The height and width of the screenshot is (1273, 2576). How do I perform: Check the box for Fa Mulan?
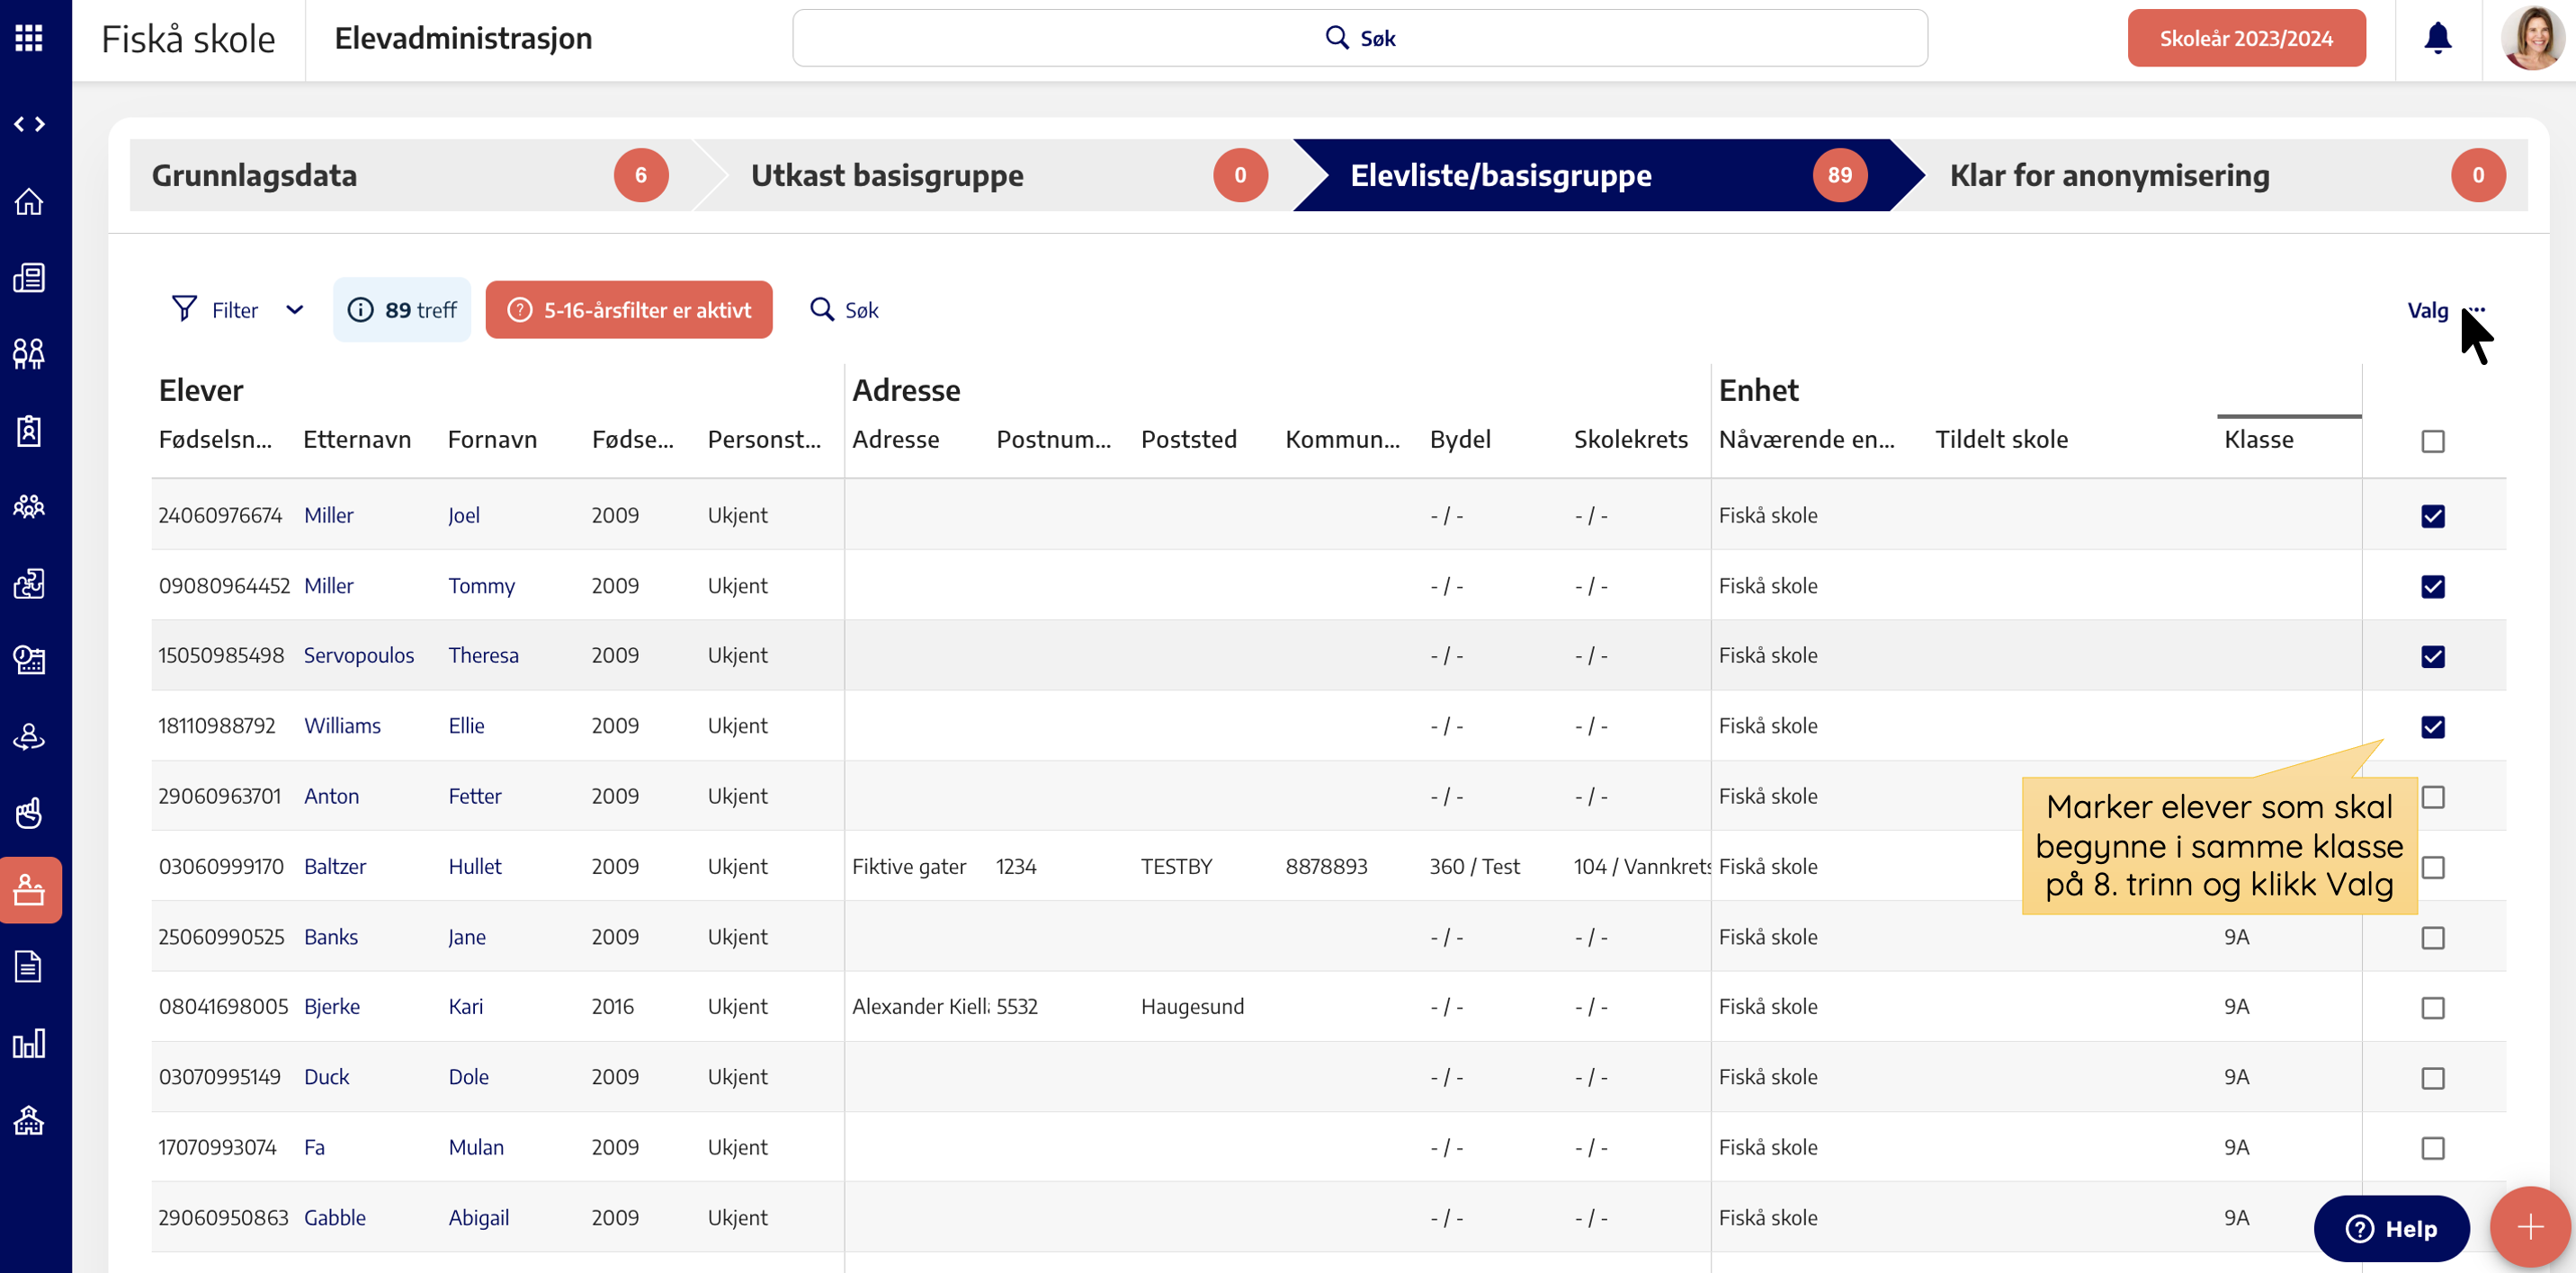2432,1148
